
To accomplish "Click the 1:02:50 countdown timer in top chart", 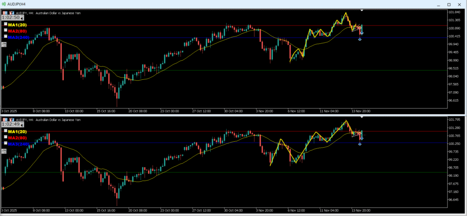I will [10, 18].
